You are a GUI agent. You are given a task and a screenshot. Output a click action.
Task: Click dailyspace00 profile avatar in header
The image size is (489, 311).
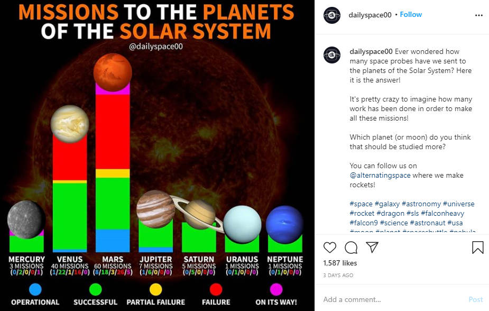pyautogui.click(x=331, y=15)
